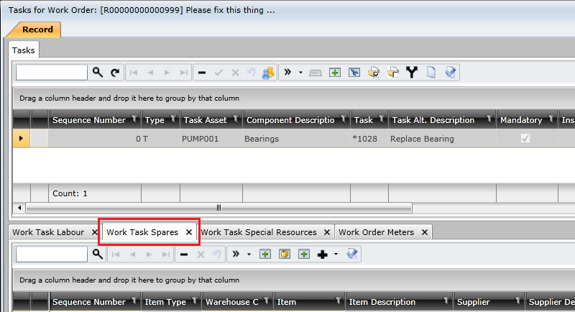
Task: Close the Work Task Special Resources tab
Action: tap(326, 232)
